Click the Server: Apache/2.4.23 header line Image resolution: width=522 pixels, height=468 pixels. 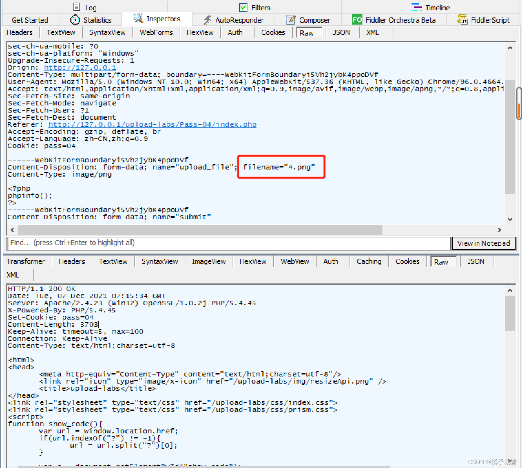pyautogui.click(x=132, y=303)
